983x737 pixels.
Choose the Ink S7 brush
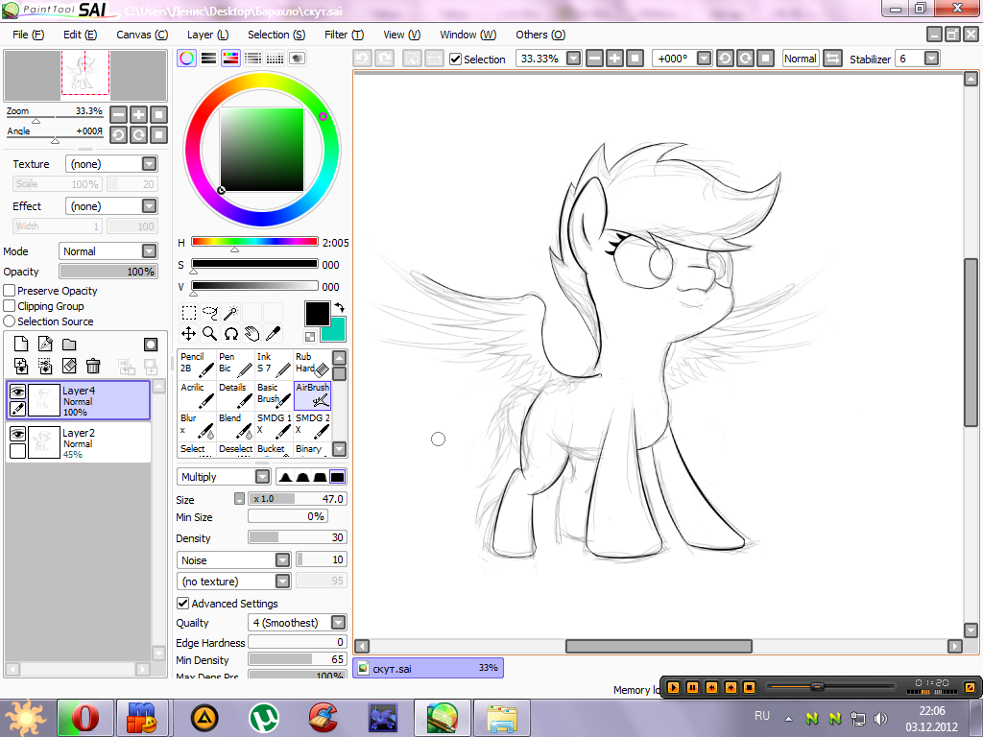click(274, 364)
